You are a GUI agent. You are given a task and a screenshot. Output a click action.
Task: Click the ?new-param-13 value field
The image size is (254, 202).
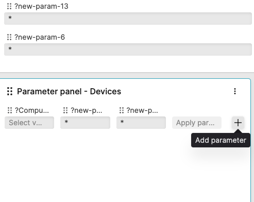click(128, 19)
